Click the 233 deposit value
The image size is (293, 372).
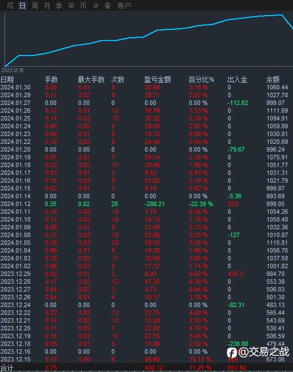coord(233,204)
